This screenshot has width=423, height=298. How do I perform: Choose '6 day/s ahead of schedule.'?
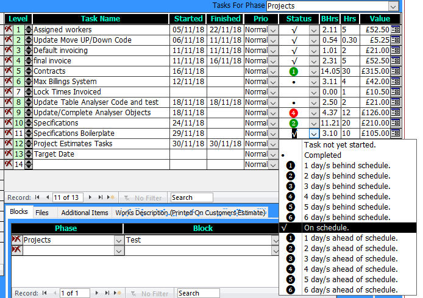point(348,289)
